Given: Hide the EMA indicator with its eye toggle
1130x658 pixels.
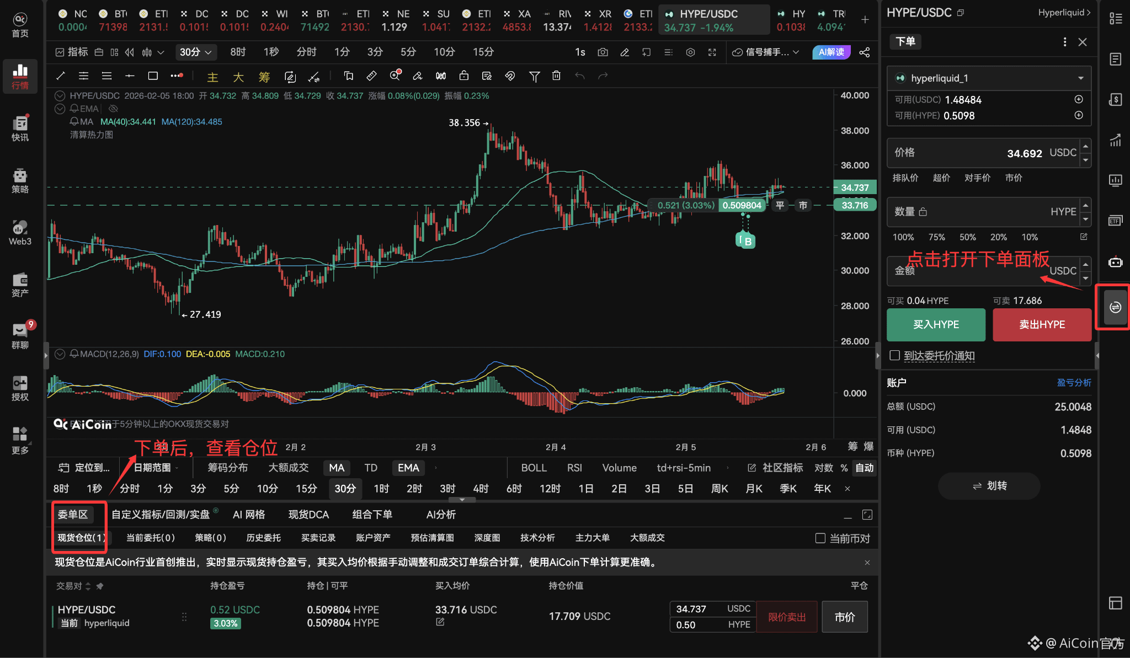Looking at the screenshot, I should (x=114, y=109).
